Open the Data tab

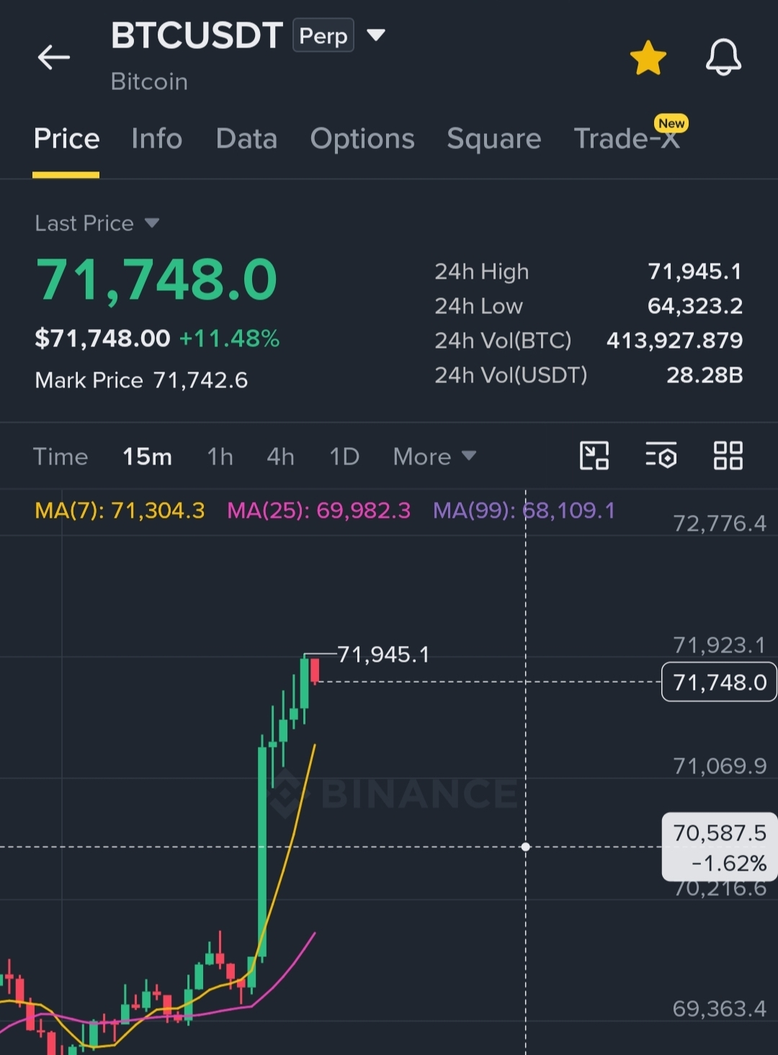point(246,138)
